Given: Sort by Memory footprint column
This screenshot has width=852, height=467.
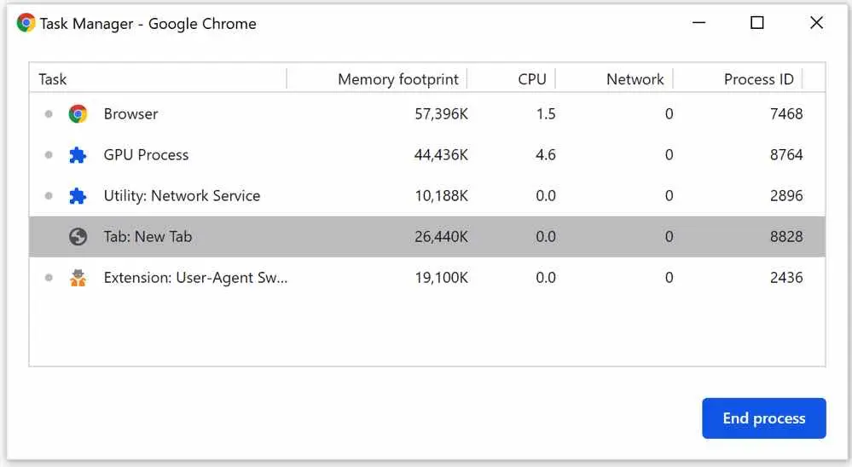Looking at the screenshot, I should click(397, 79).
